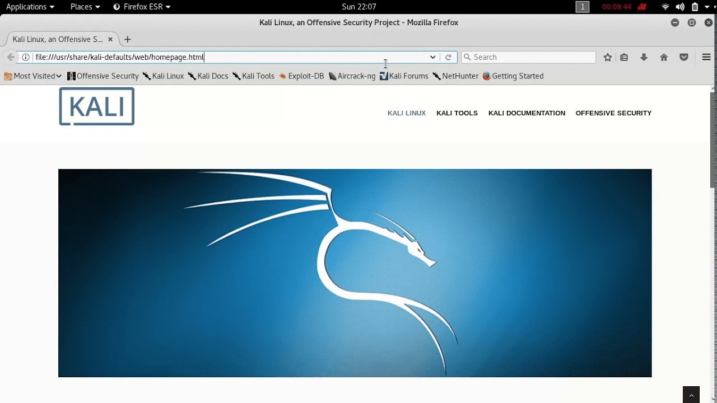Open Kali Docs bookmark
Image resolution: width=717 pixels, height=403 pixels.
tap(208, 76)
